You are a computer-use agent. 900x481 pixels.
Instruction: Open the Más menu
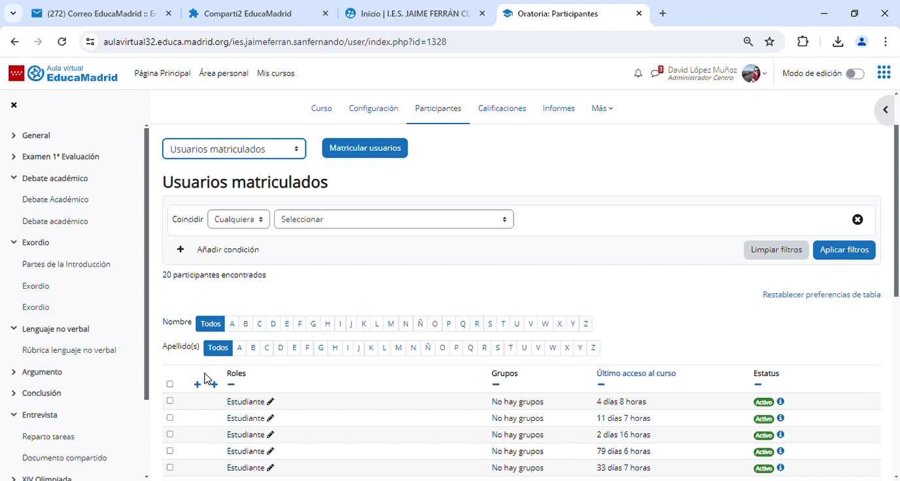602,108
